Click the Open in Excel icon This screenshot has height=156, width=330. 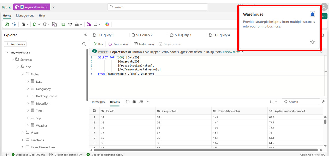point(134,102)
